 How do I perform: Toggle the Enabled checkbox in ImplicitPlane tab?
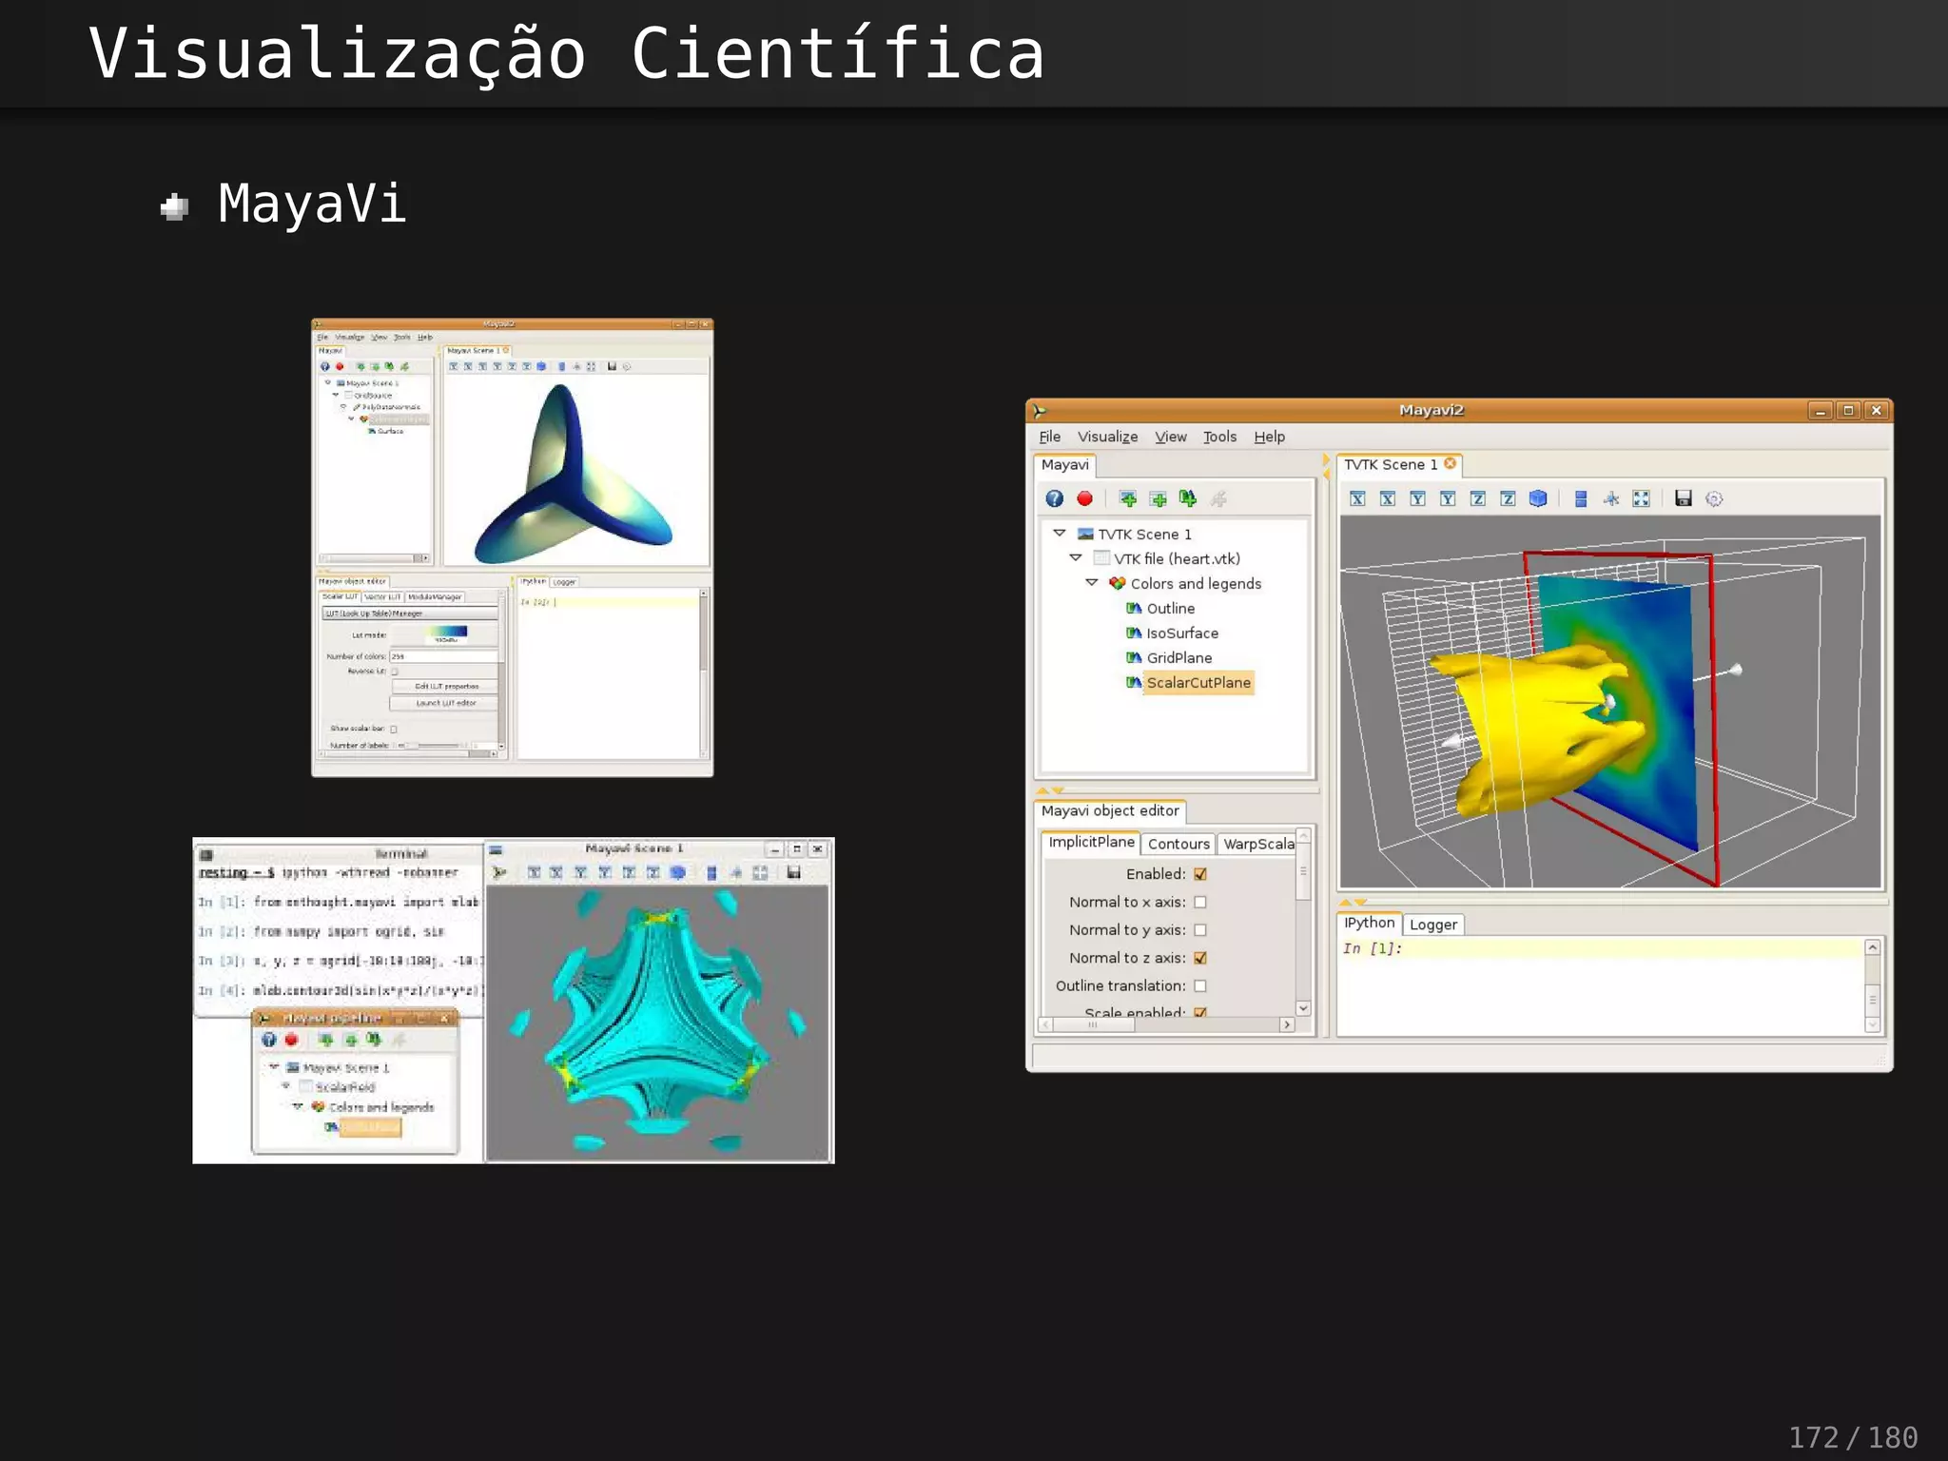coord(1200,874)
